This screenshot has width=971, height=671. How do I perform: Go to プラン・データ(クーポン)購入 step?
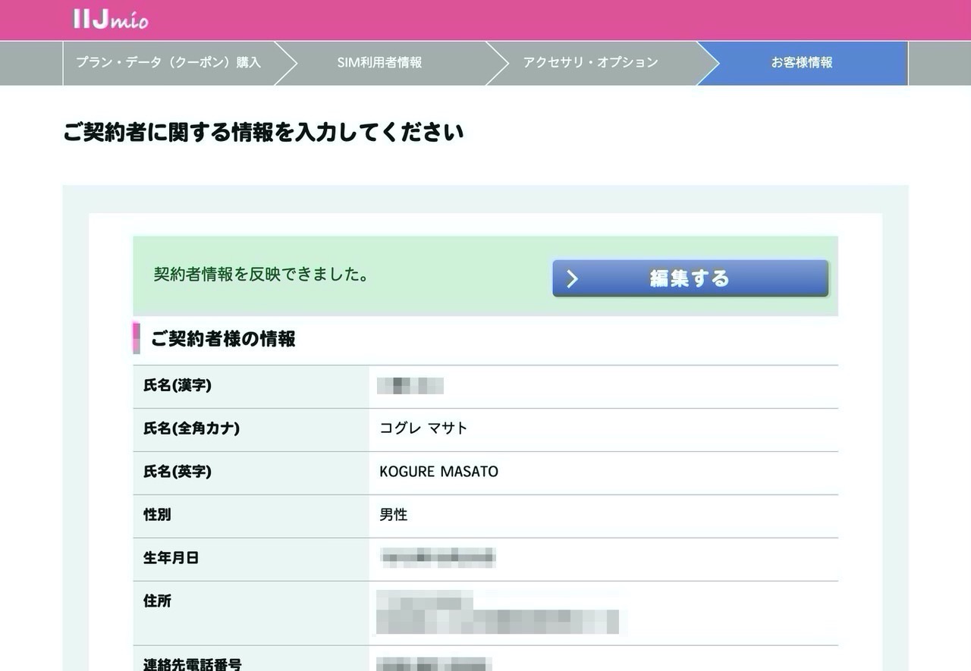168,63
